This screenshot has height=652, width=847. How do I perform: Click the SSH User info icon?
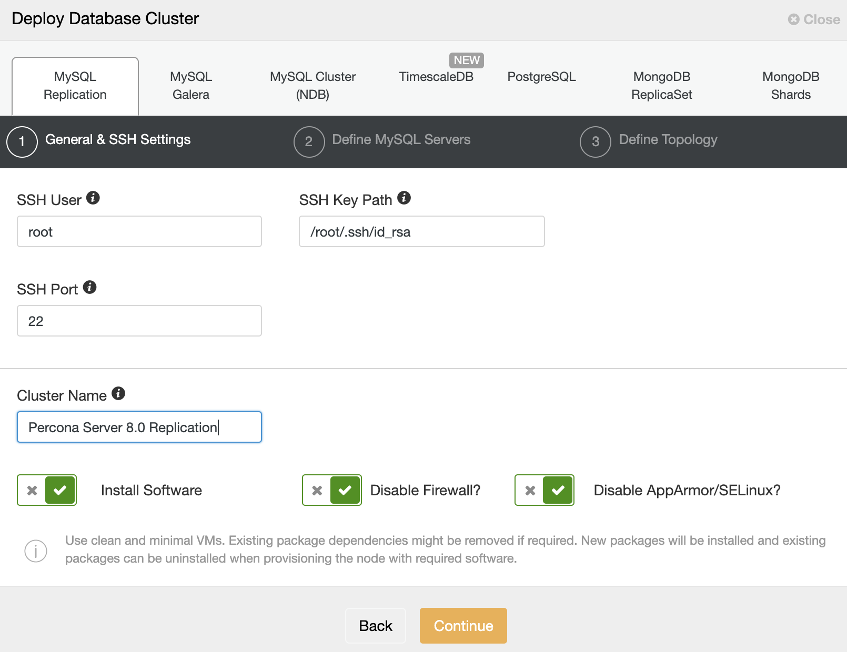(x=93, y=198)
